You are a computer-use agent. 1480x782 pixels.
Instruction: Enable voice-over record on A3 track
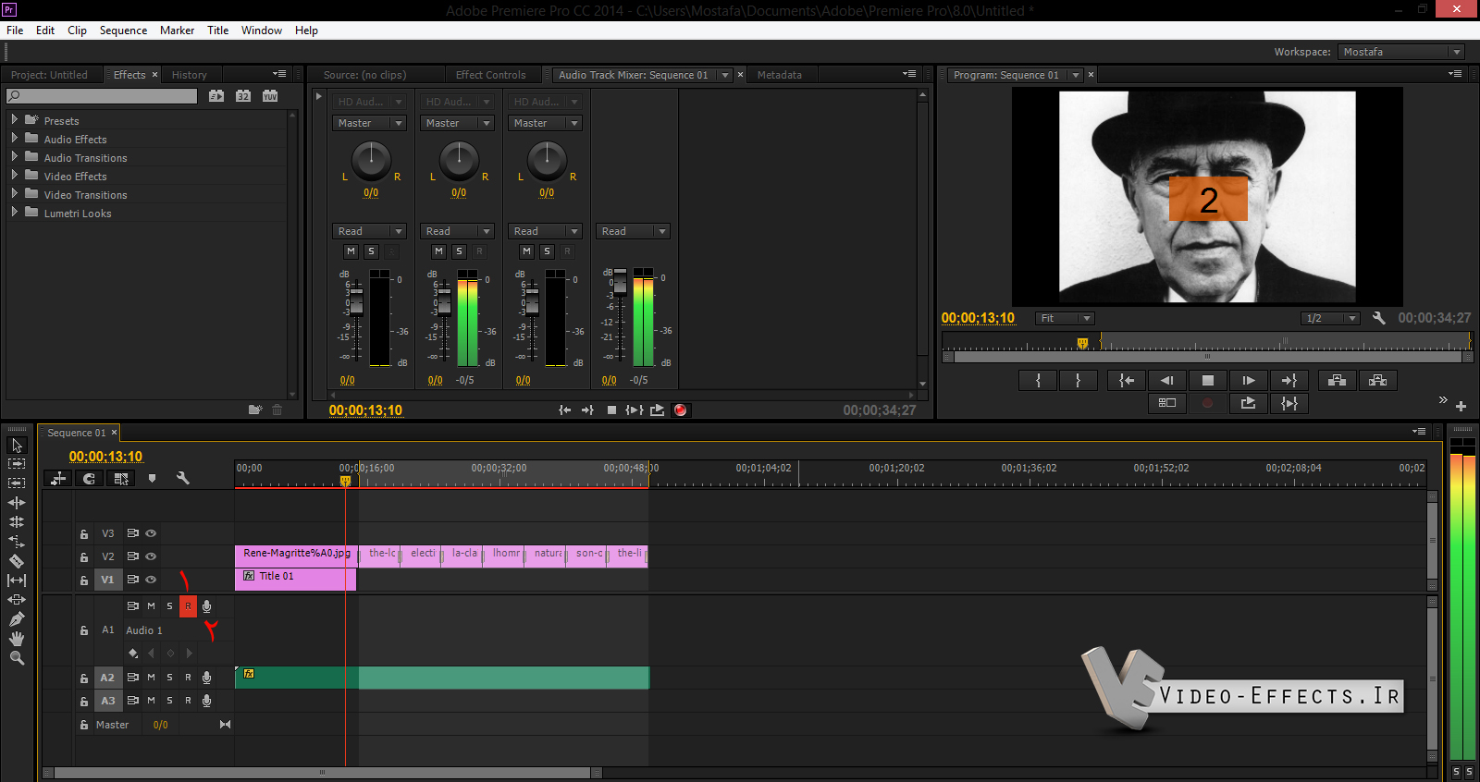(x=206, y=701)
